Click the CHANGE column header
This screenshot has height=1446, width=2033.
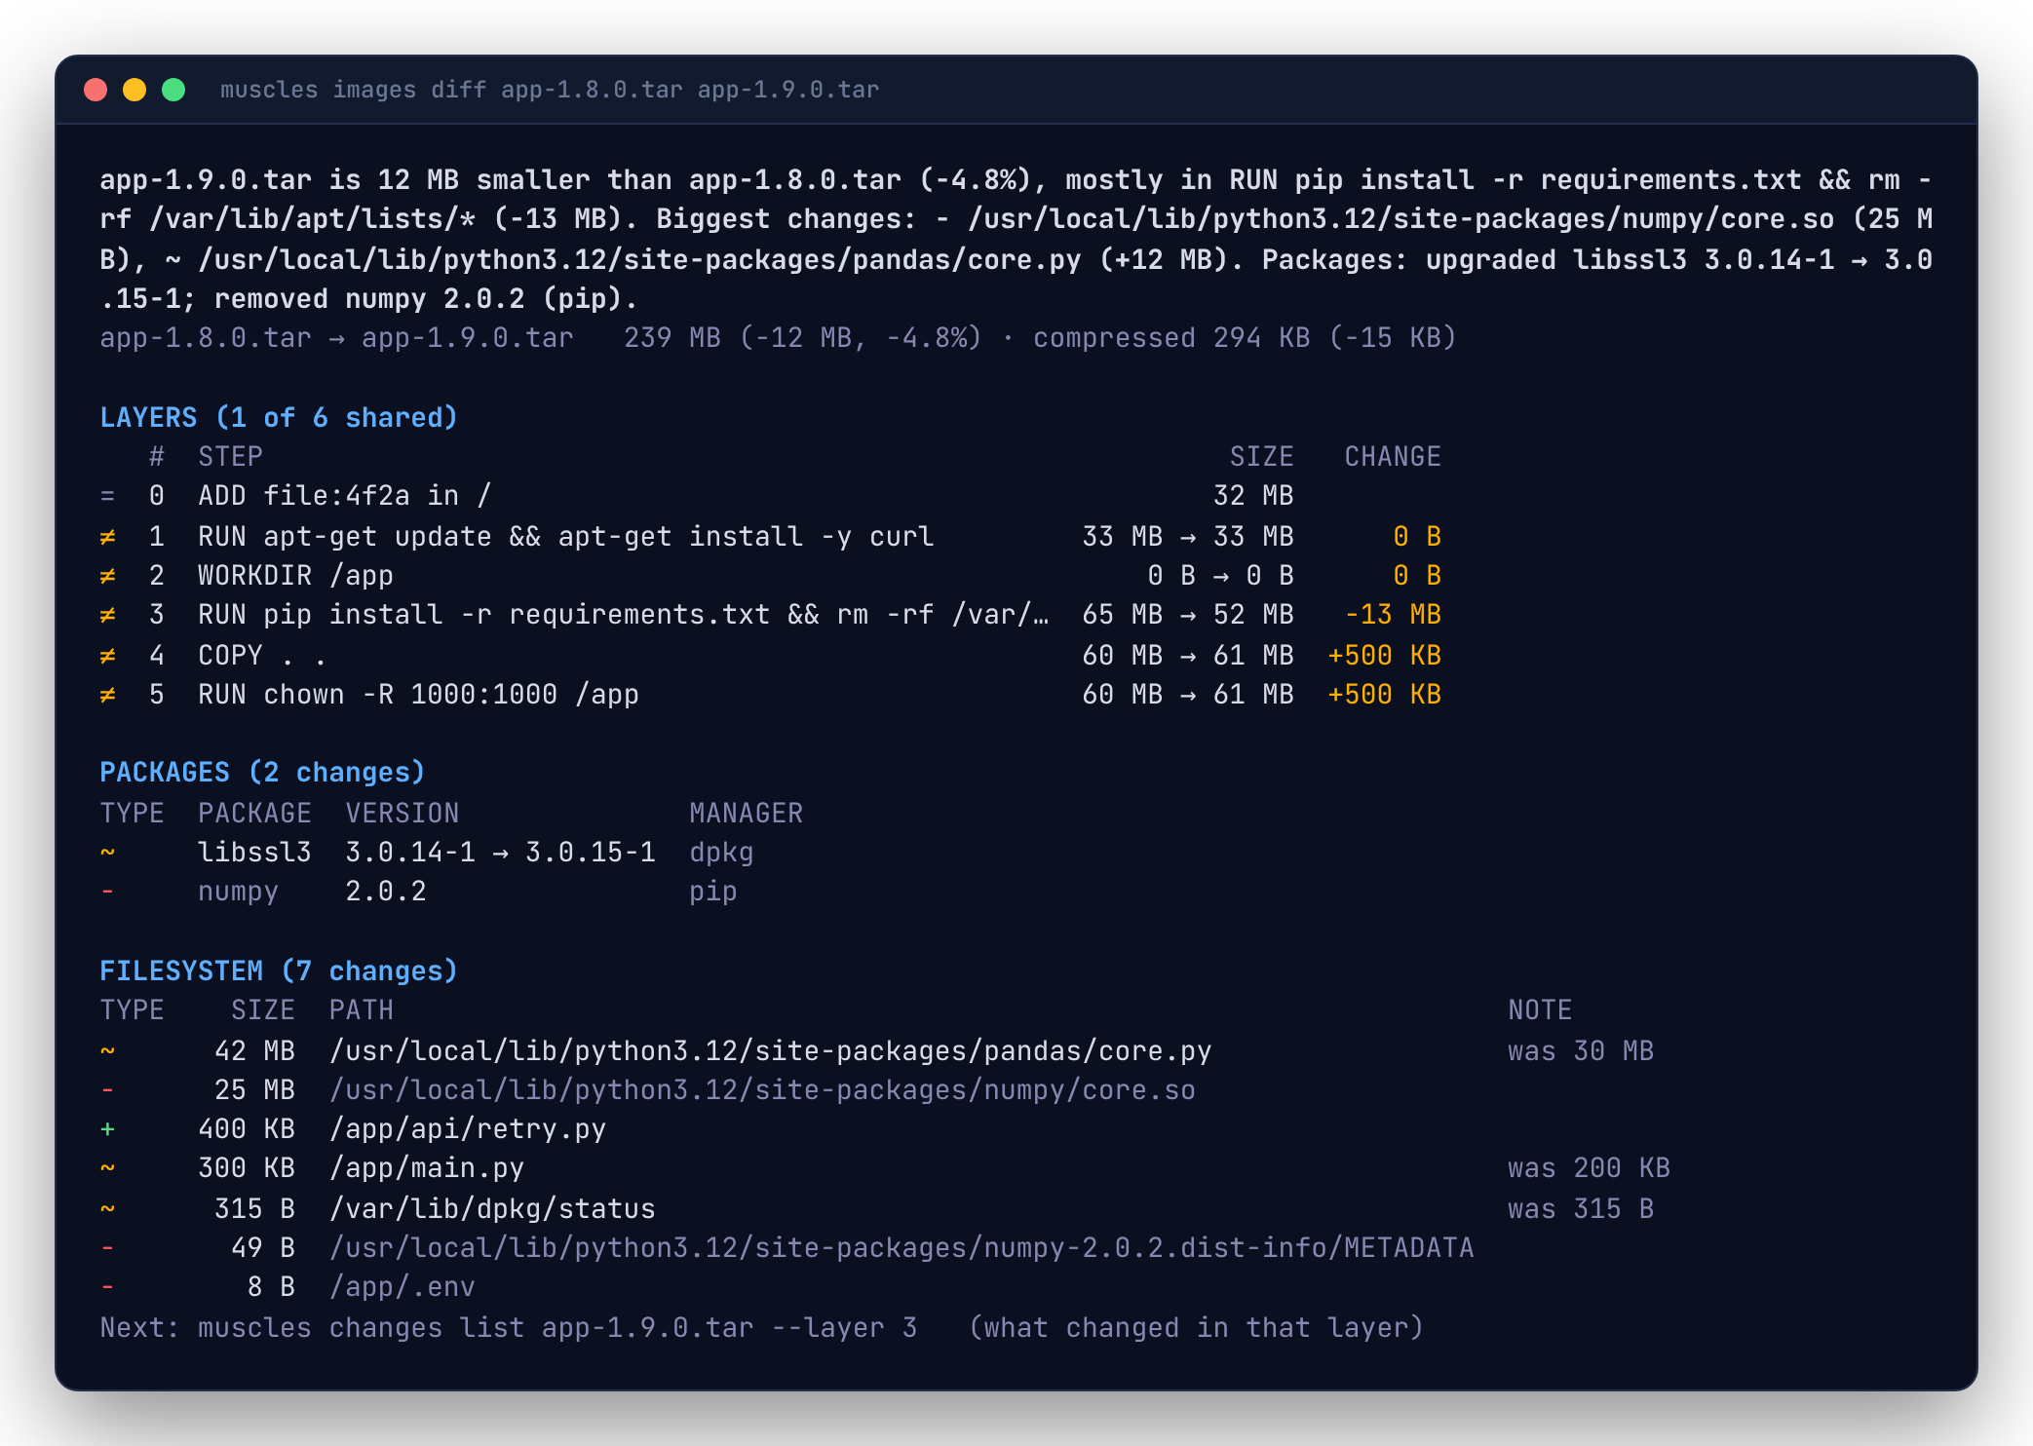pyautogui.click(x=1393, y=457)
